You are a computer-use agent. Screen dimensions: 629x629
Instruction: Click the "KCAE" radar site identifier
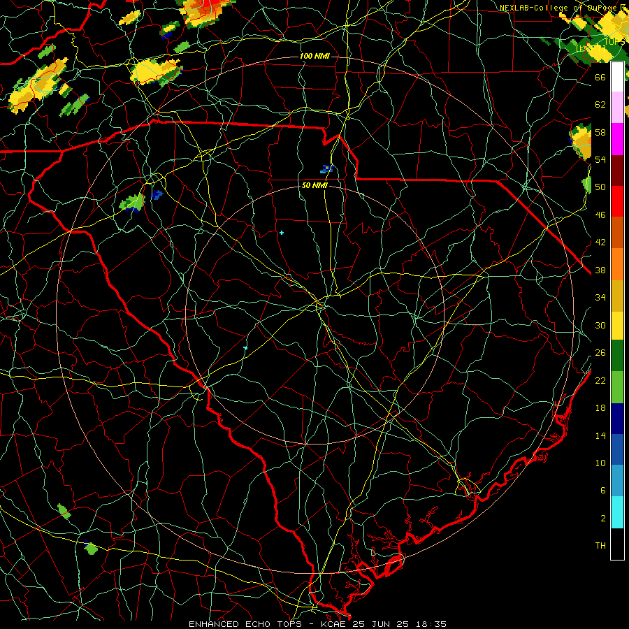click(x=333, y=624)
